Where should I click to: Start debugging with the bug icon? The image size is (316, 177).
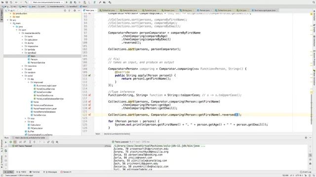(x=71, y=2)
